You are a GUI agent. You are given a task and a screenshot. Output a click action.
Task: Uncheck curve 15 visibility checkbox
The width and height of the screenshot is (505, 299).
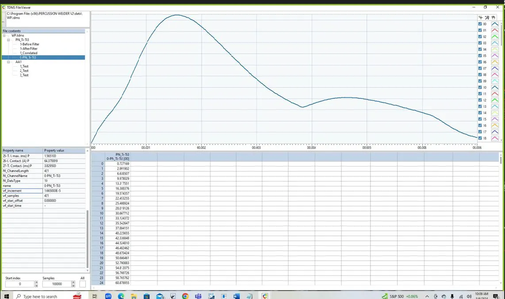[480, 119]
